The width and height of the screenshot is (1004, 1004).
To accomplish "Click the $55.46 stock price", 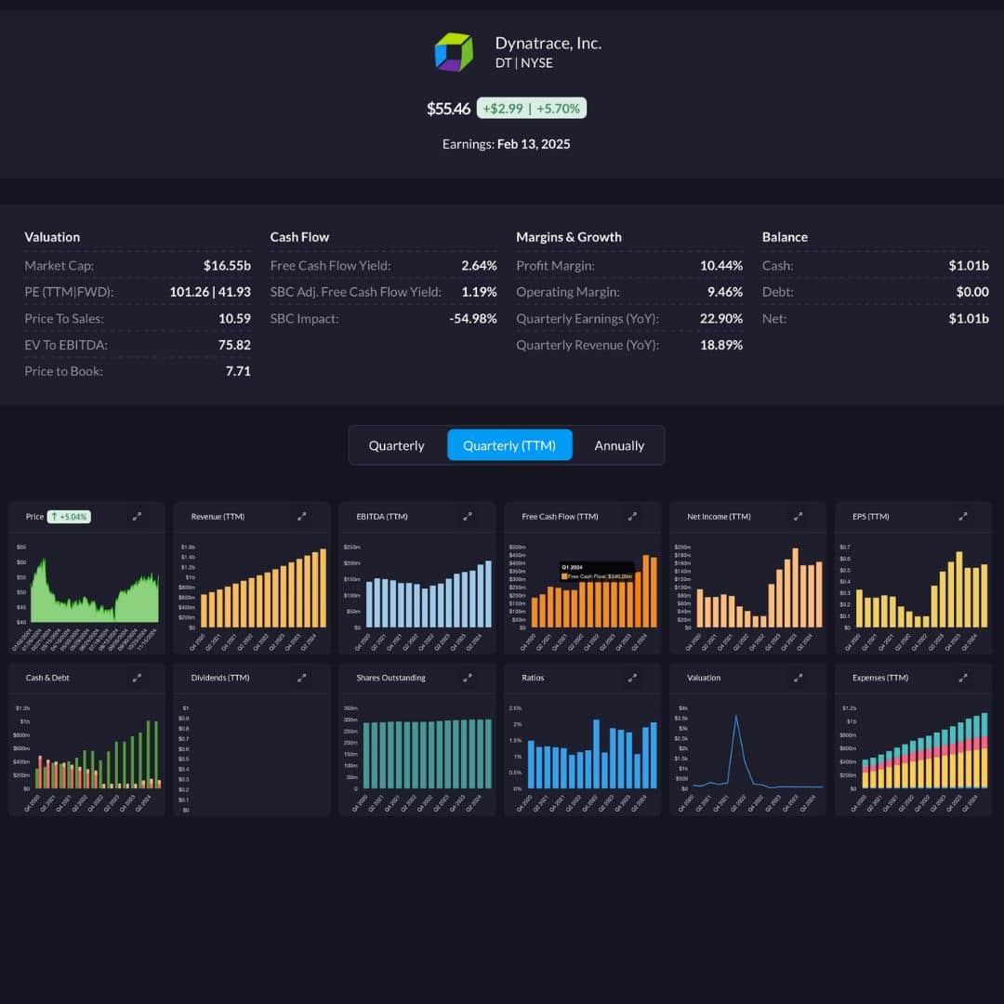I will click(448, 109).
